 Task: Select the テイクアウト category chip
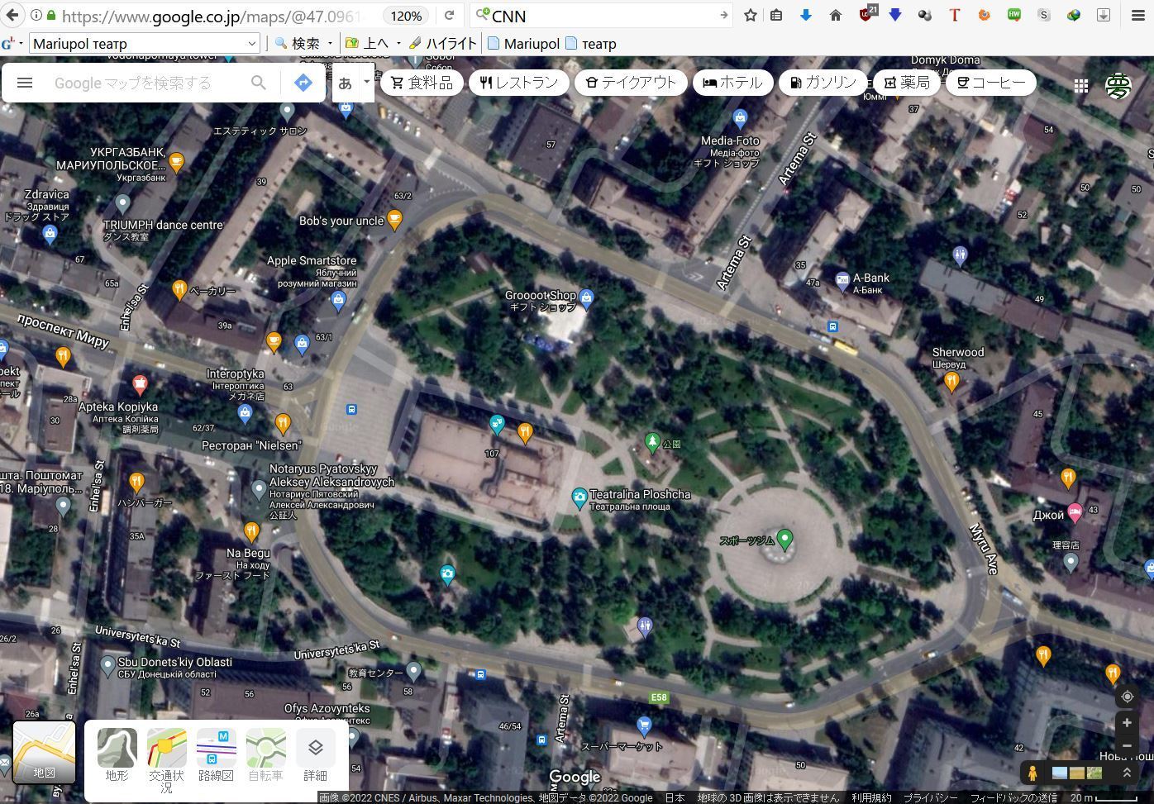point(631,83)
